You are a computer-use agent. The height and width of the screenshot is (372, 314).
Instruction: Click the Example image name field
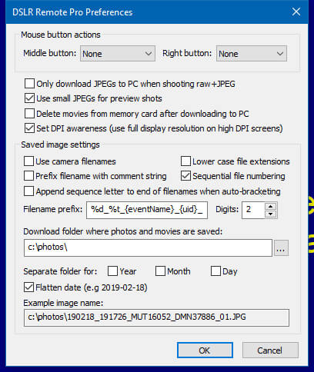point(156,317)
